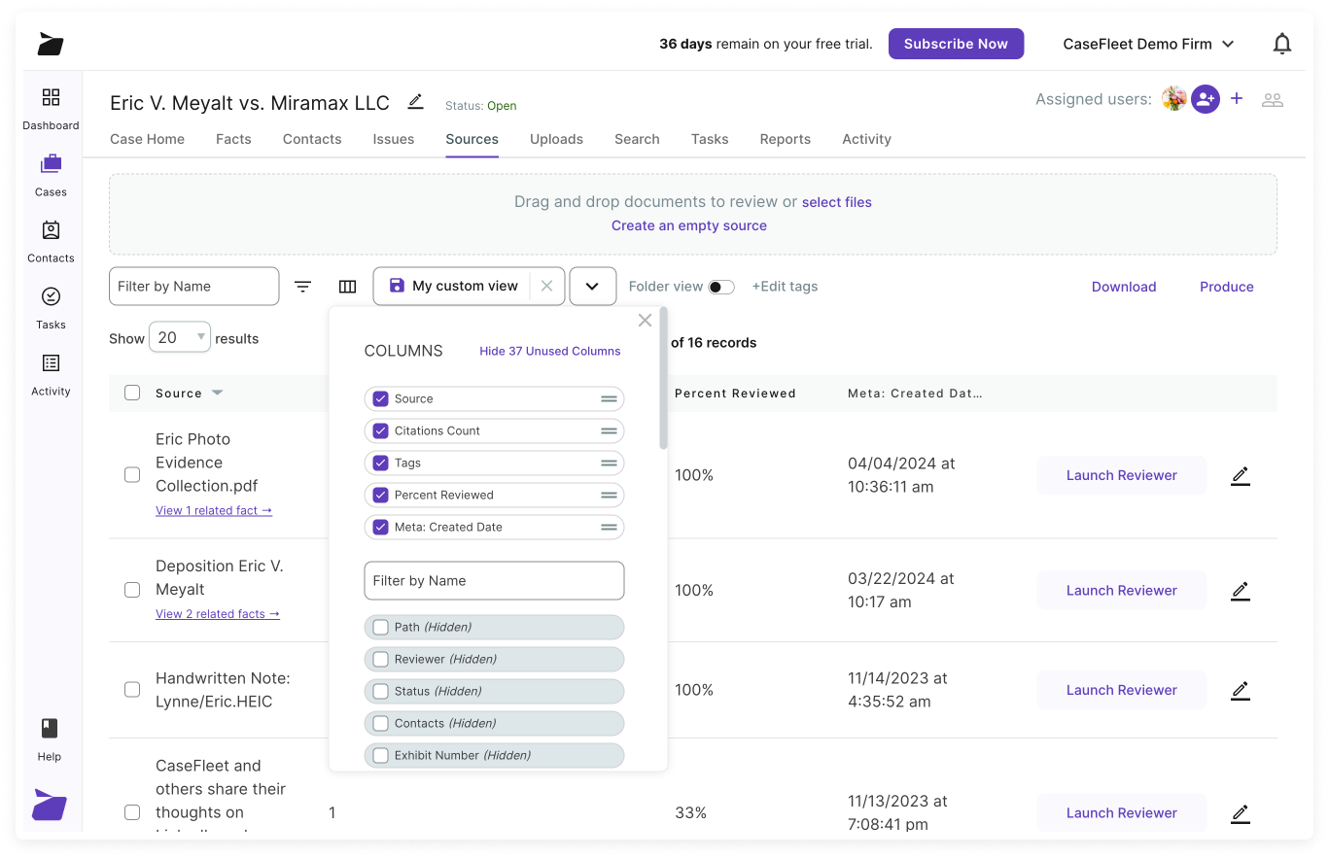Select the Contacts sidebar icon
1329x859 pixels.
pyautogui.click(x=50, y=241)
